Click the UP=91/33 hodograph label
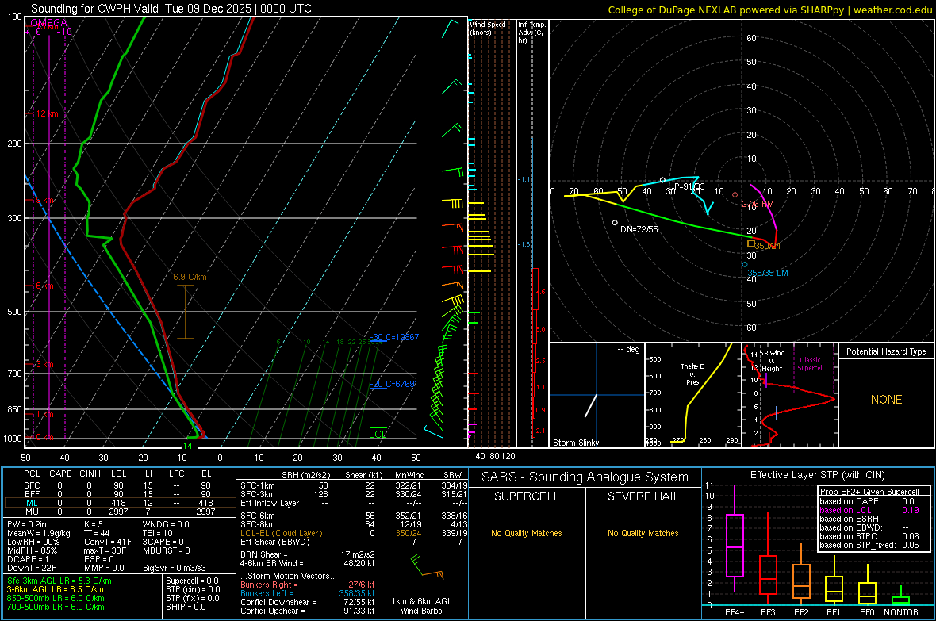 [686, 187]
